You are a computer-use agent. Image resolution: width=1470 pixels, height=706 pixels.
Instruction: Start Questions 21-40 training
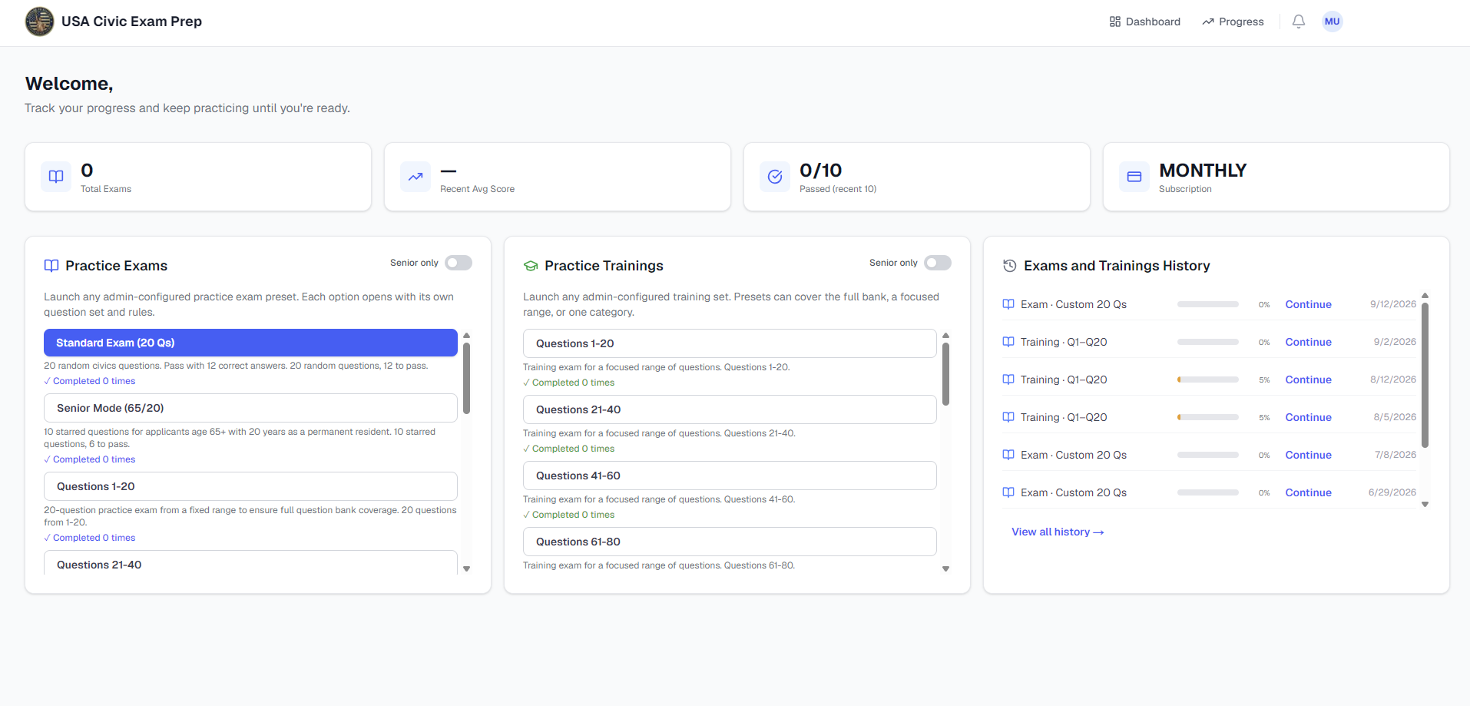point(730,409)
